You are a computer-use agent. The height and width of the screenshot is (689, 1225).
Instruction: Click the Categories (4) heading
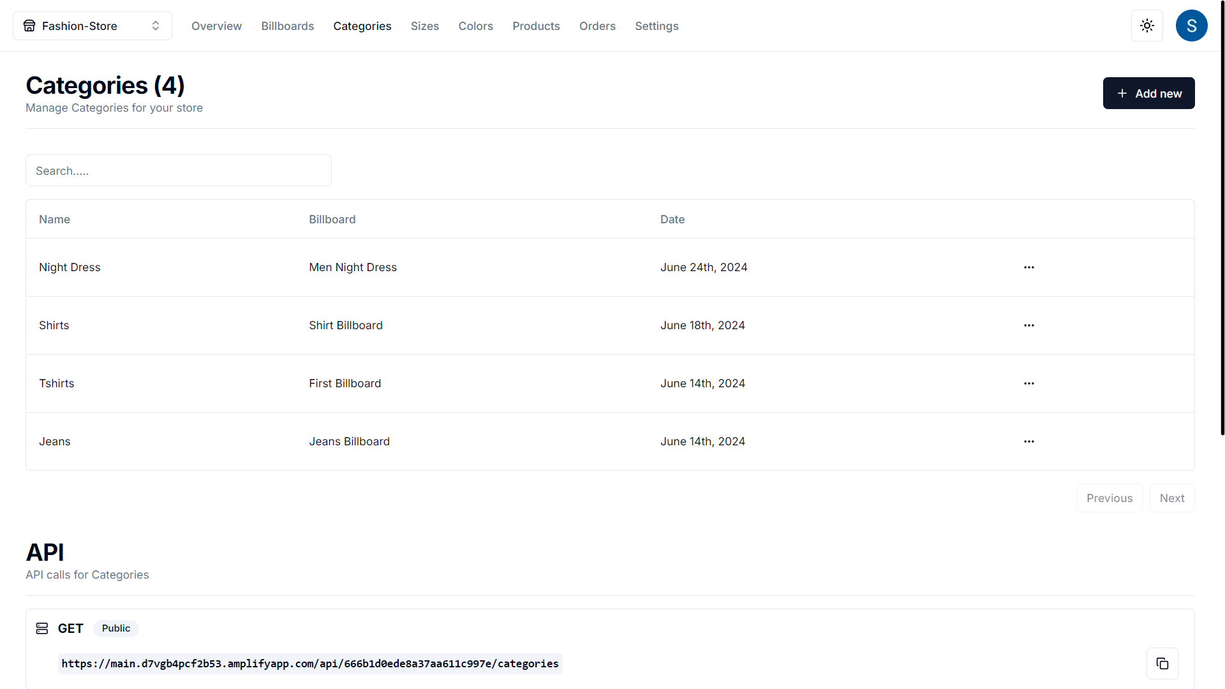click(x=105, y=85)
